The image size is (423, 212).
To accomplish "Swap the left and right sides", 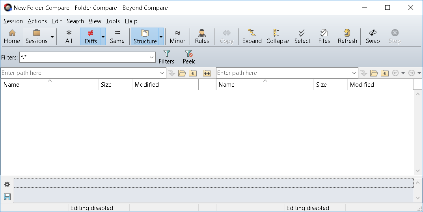I will click(x=373, y=36).
